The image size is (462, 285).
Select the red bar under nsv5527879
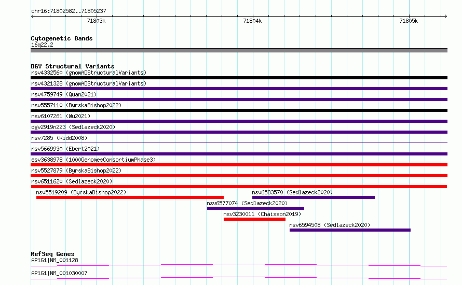tap(239, 176)
